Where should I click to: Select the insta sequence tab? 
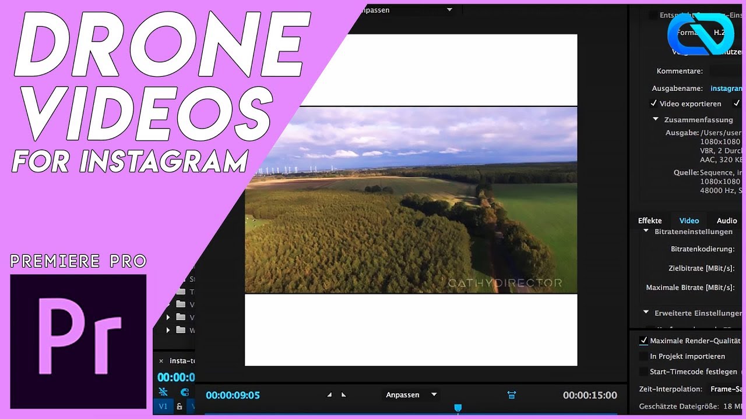coord(182,361)
